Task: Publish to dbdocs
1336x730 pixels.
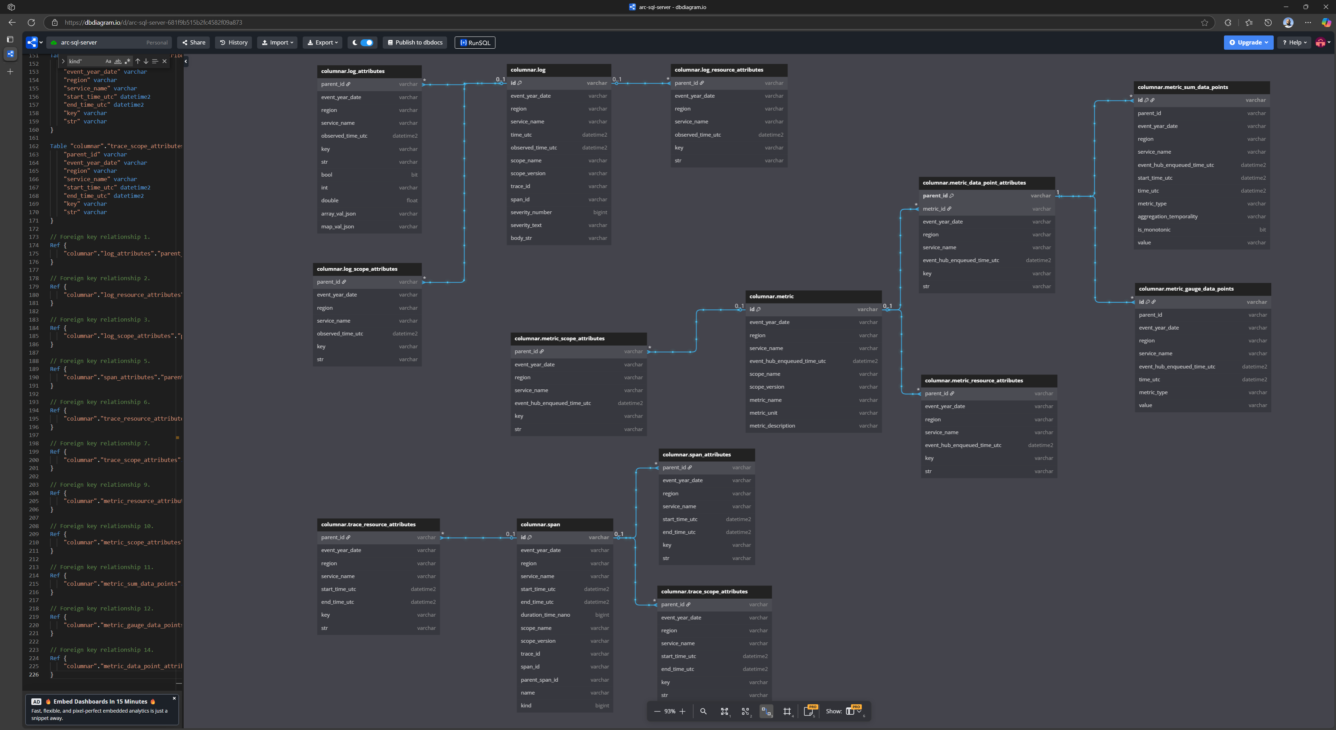Action: coord(415,42)
